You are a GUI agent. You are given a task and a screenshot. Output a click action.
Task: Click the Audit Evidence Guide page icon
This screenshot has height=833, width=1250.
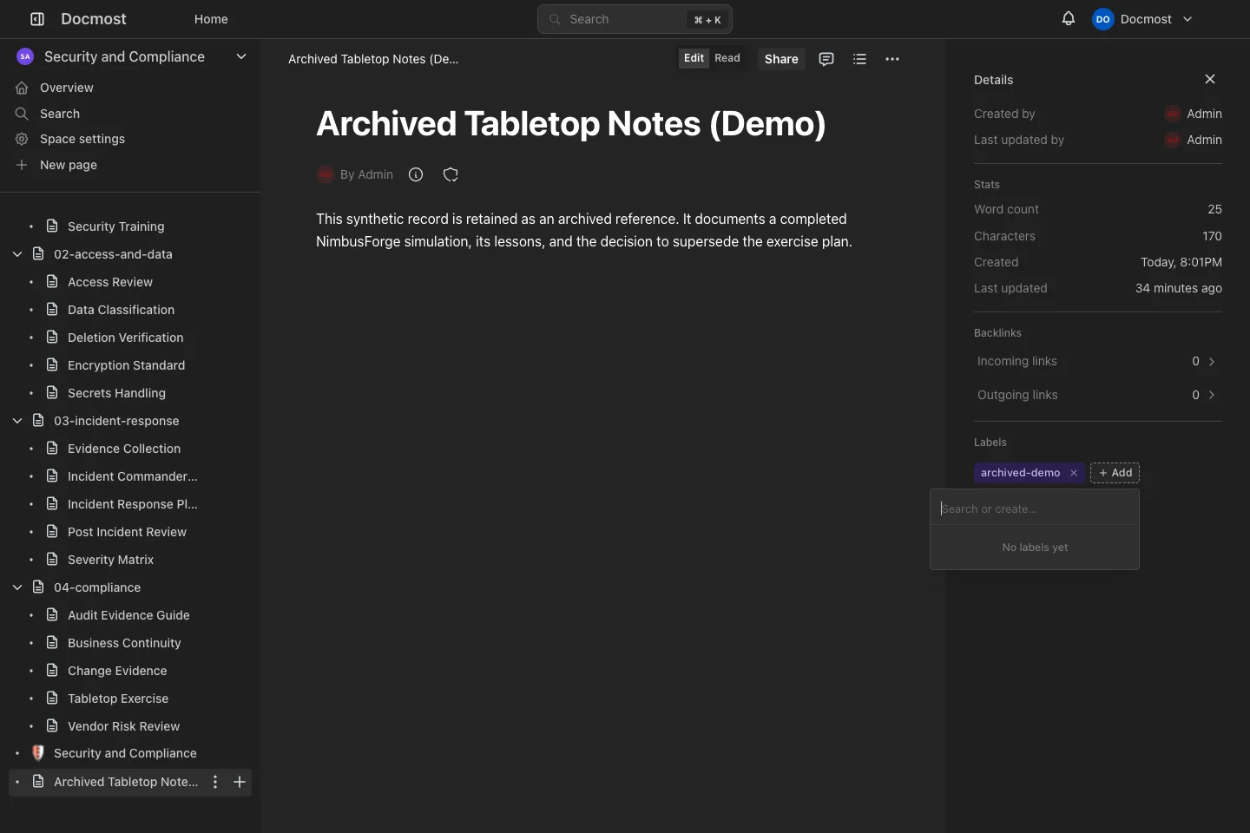click(x=52, y=615)
